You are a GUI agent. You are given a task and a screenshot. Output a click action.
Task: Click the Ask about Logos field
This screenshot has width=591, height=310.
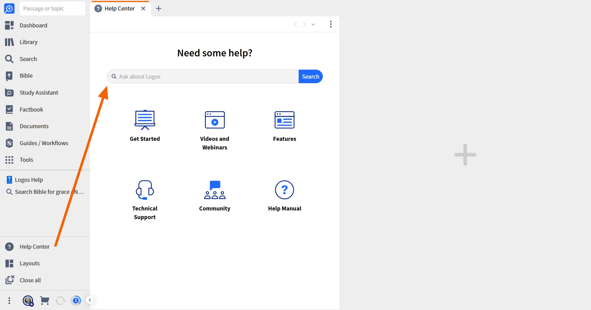[203, 76]
